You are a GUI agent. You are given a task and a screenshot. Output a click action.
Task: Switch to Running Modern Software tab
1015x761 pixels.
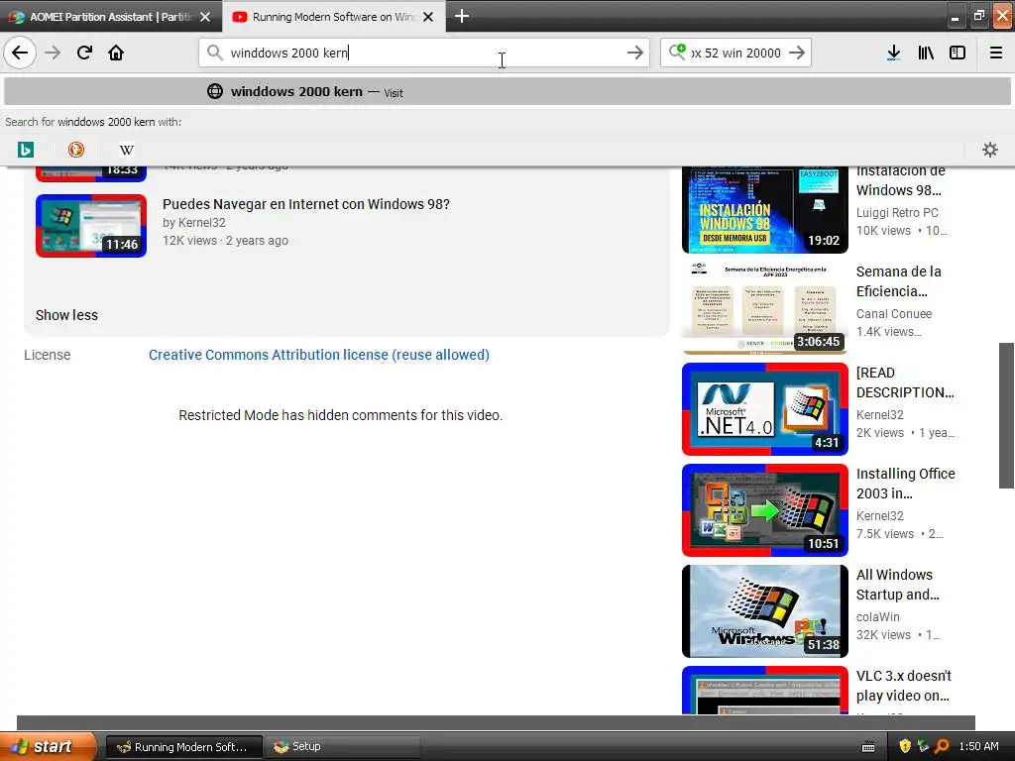pos(334,17)
